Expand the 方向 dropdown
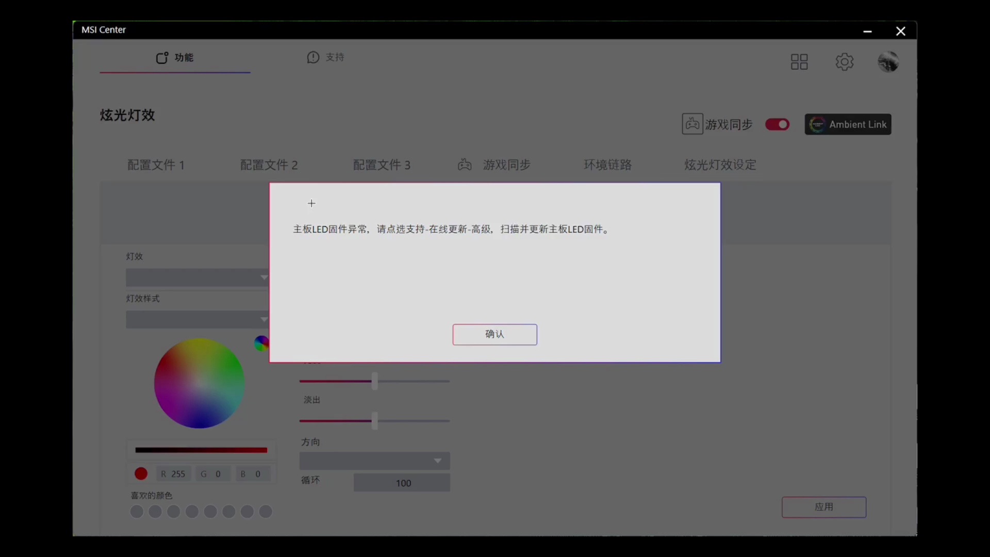 pos(374,461)
